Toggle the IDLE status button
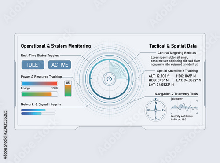The image size is (220, 163). click(x=33, y=65)
